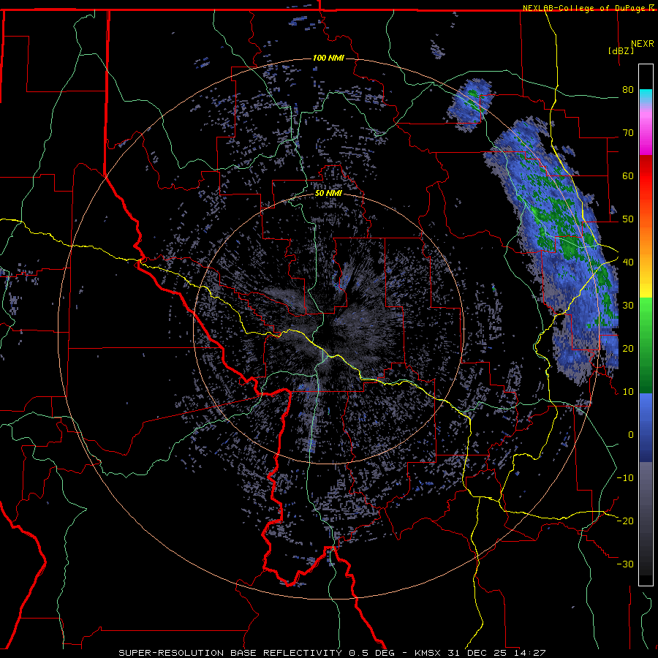Click the 50 value on the dBZ scale
Image resolution: width=658 pixels, height=658 pixels.
tap(628, 219)
